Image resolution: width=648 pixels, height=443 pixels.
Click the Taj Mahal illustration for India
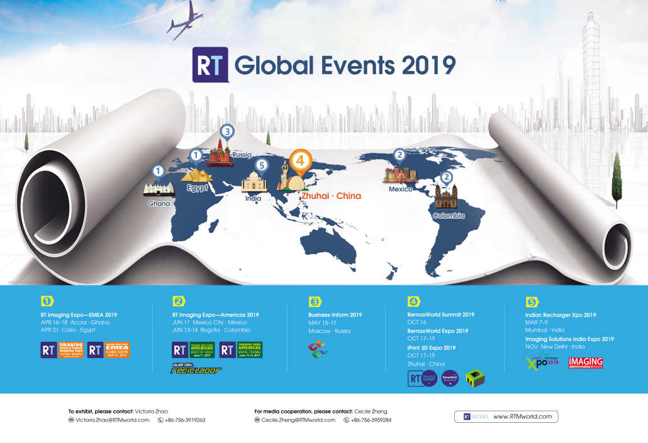(x=254, y=182)
